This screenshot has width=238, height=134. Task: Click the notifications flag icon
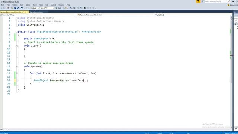pos(198,1)
